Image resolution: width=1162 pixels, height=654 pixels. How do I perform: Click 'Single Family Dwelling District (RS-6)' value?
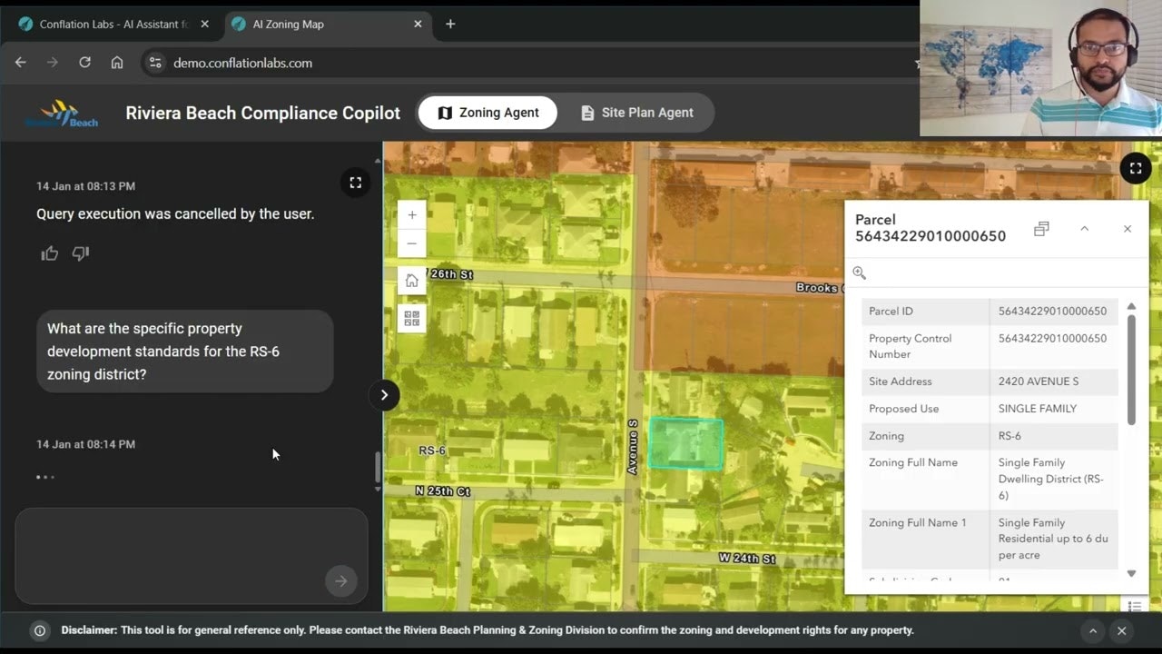click(1051, 479)
